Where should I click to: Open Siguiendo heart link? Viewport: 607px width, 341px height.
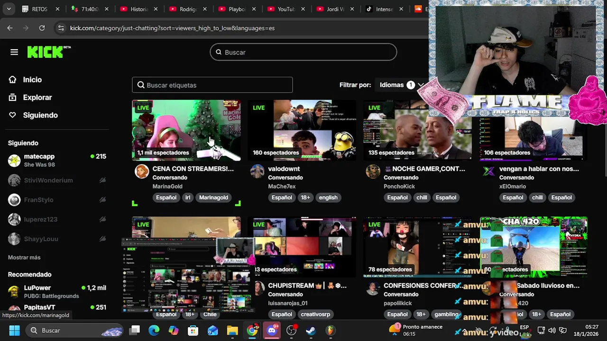40,115
